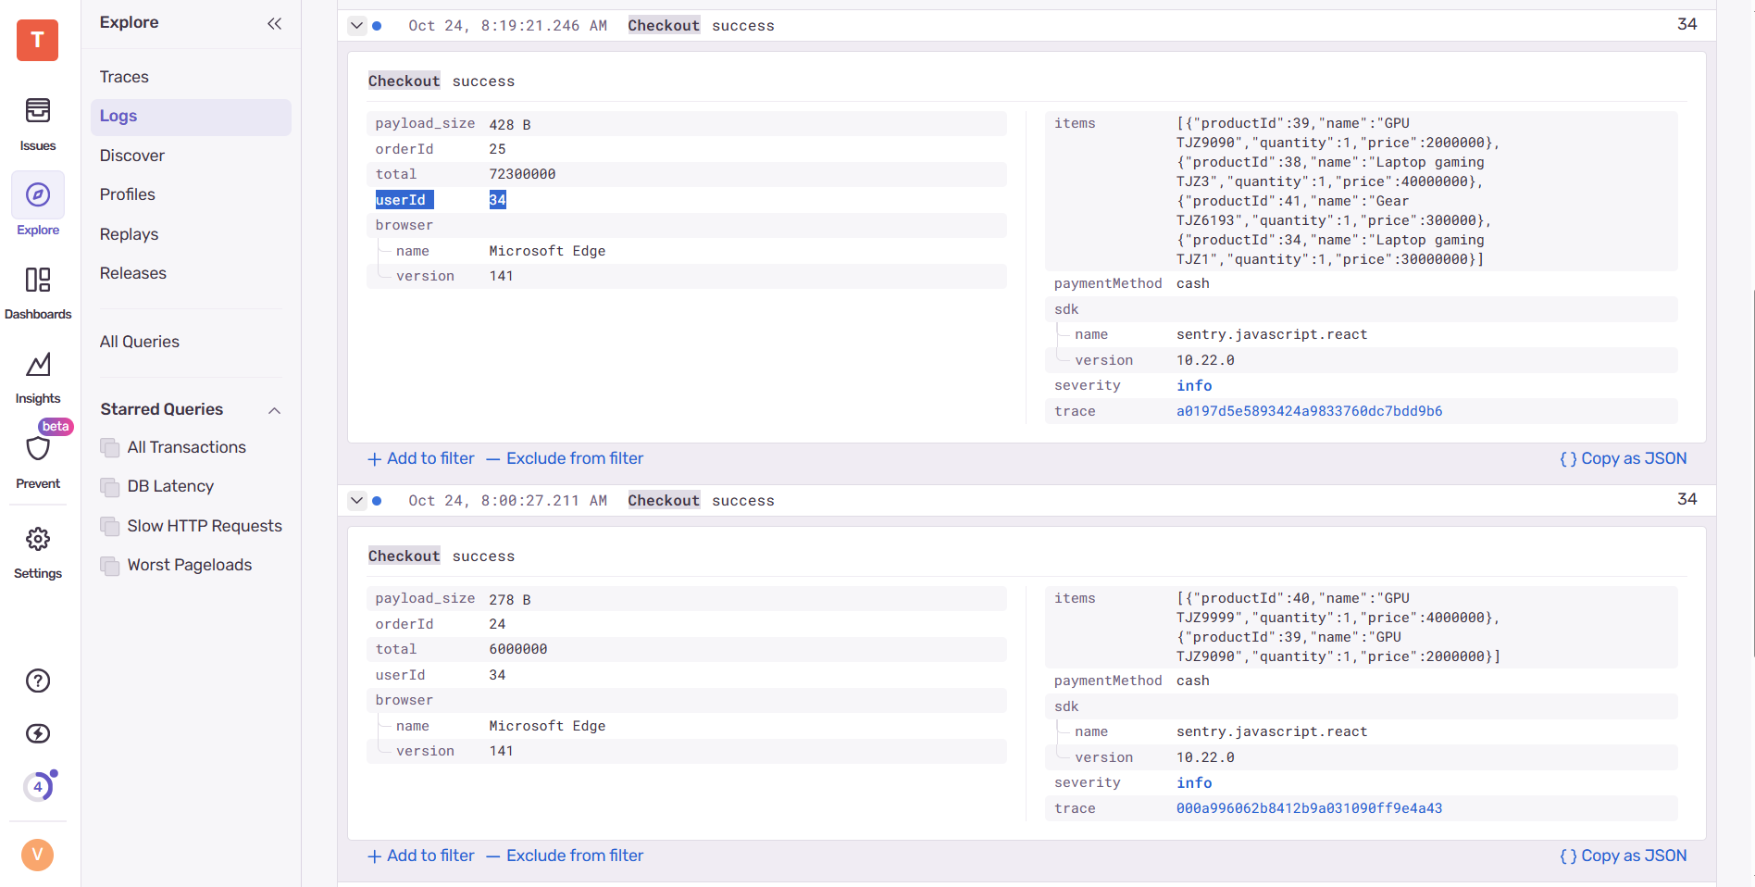Click the Slow HTTP Requests query icon

110,527
